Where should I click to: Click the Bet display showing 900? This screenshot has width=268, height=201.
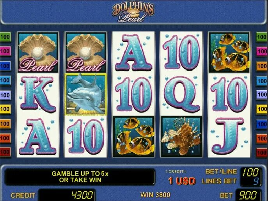(248, 195)
